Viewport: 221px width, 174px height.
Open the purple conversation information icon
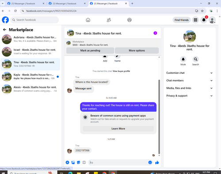[x=155, y=33]
